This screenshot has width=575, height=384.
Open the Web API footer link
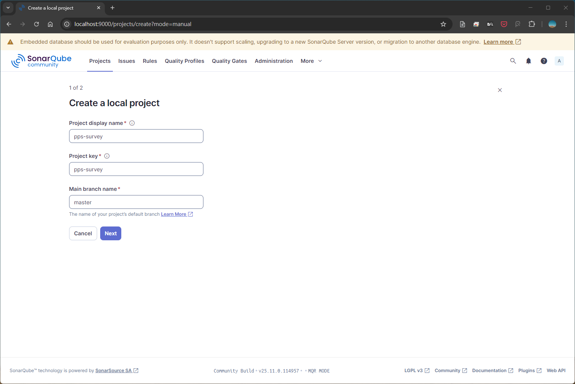556,371
